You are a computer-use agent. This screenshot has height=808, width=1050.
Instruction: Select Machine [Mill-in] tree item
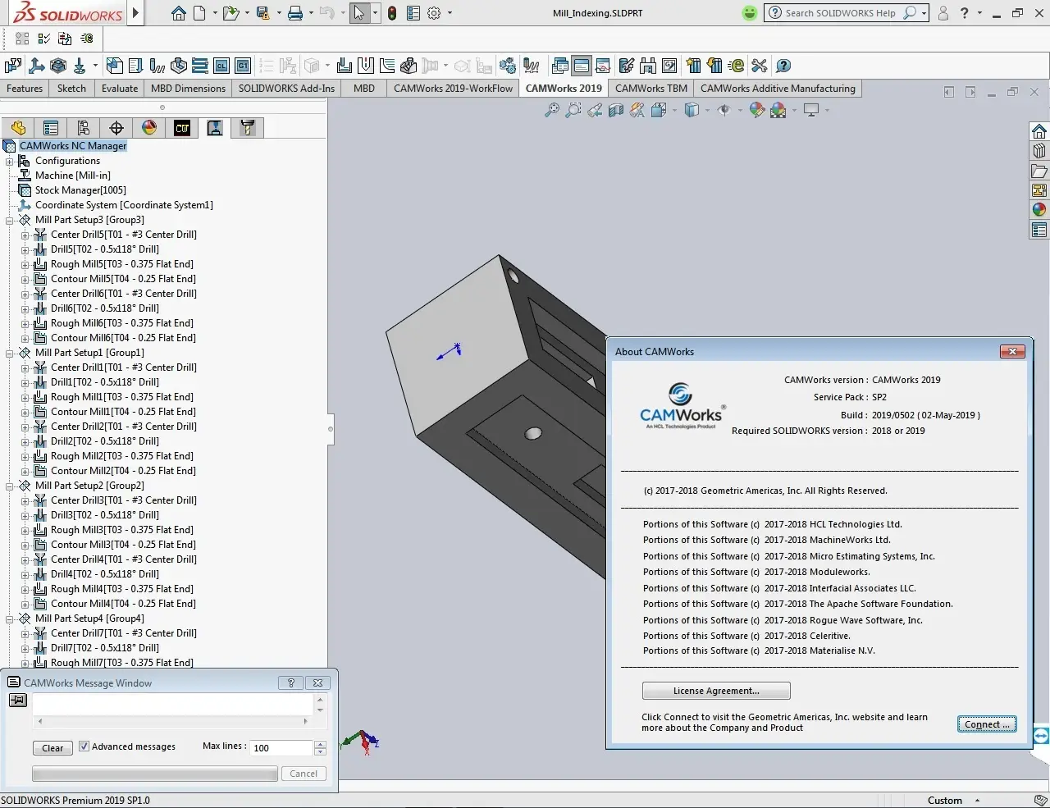click(72, 176)
